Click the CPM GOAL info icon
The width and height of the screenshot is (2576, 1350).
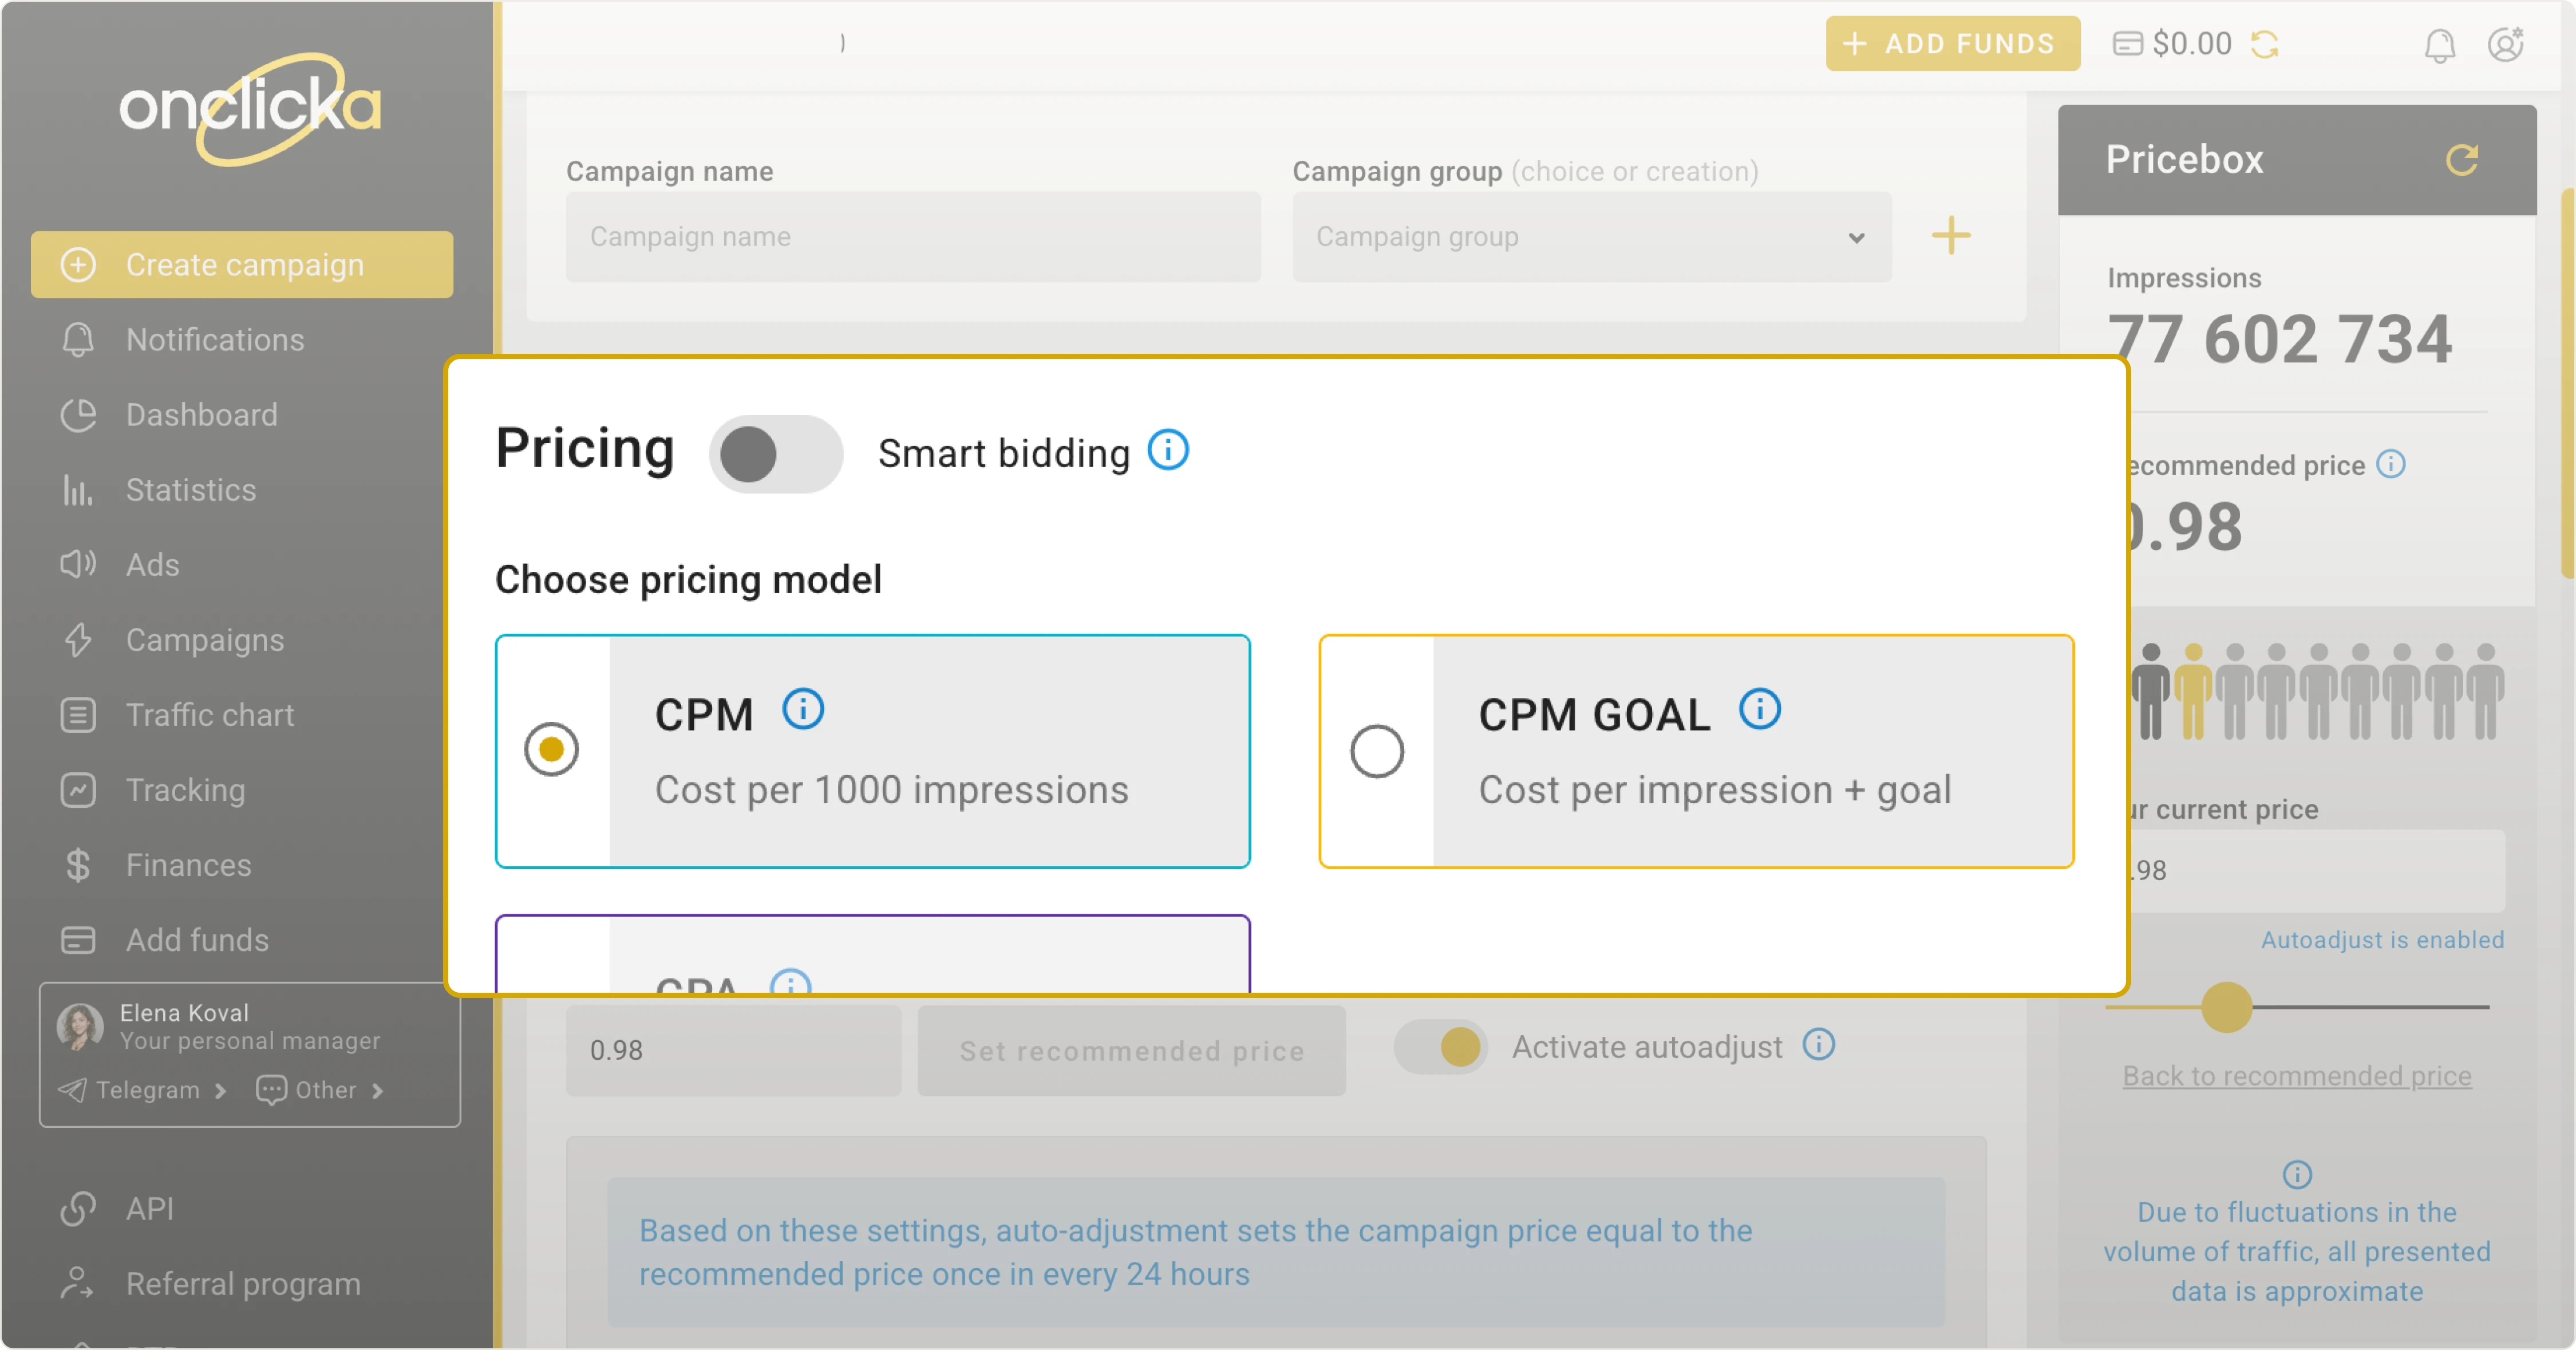tap(1761, 710)
